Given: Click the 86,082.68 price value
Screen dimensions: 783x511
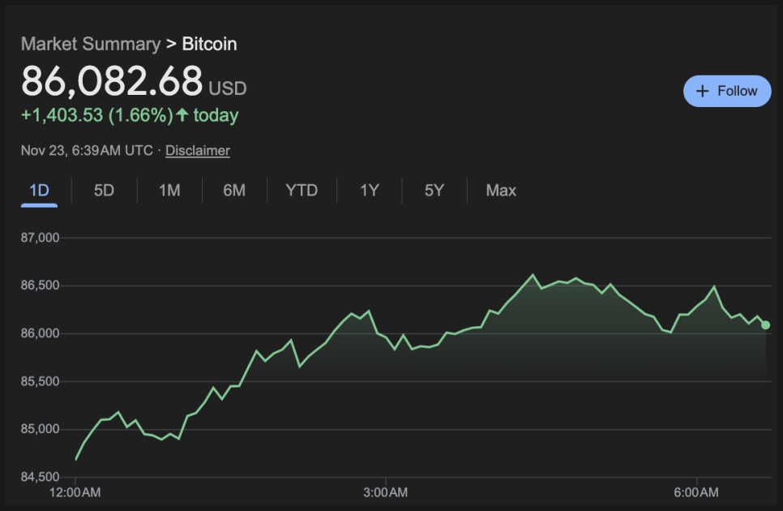Looking at the screenshot, I should coord(112,81).
